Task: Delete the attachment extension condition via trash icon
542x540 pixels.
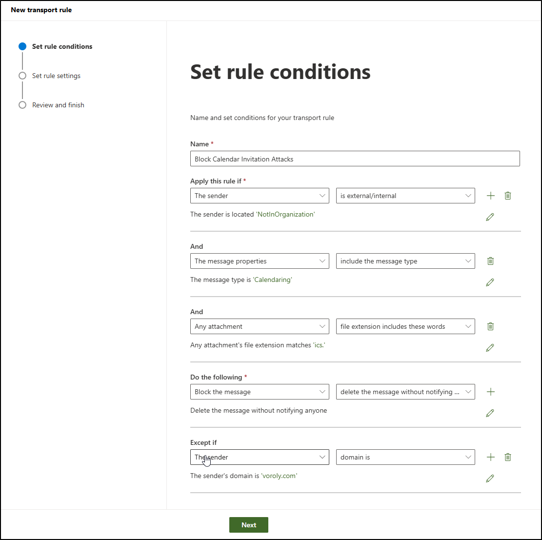Action: coord(490,326)
